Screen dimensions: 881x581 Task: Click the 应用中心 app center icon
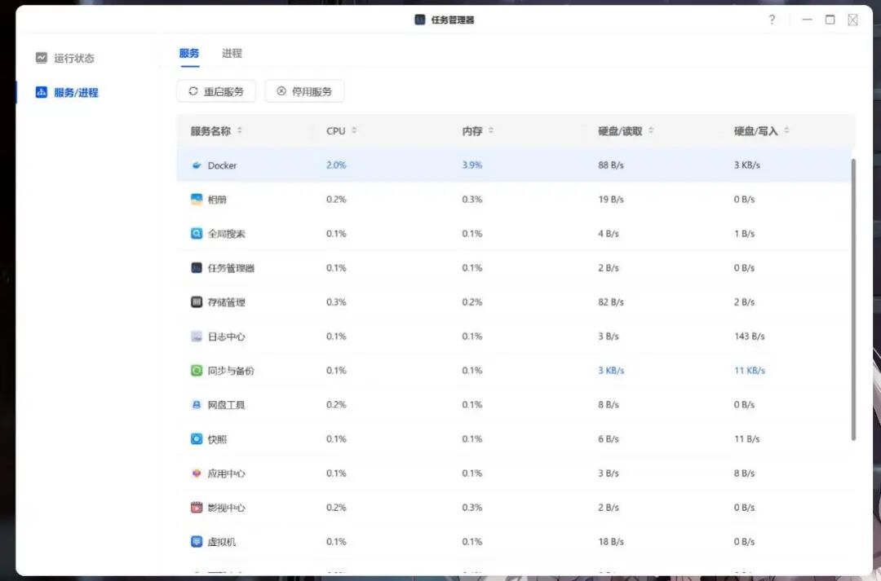click(x=196, y=473)
